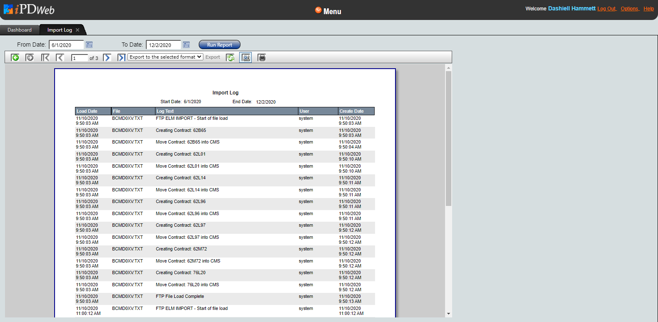Go to the first report page
Screen dimensions: 658x322
45,57
